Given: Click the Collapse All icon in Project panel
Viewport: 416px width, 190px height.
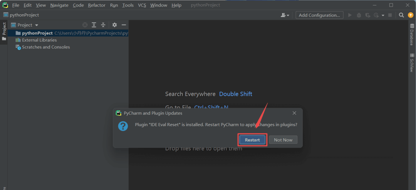Looking at the screenshot, I should pos(103,25).
